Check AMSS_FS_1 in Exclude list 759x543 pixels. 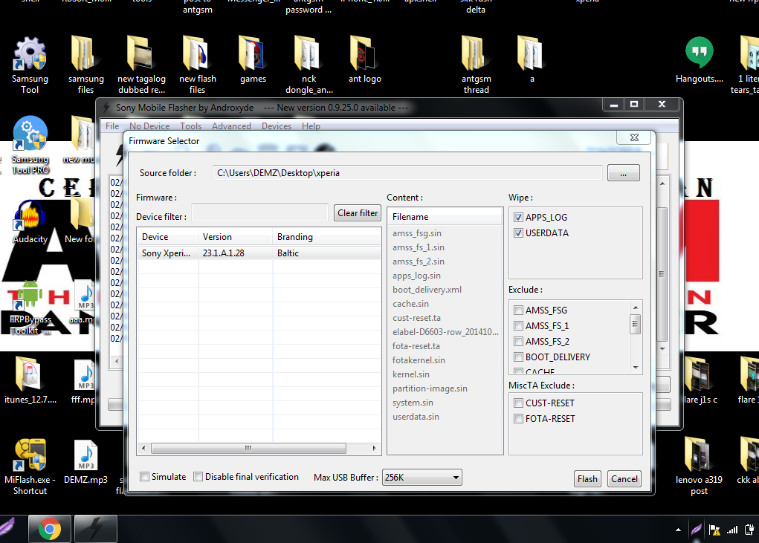click(518, 325)
